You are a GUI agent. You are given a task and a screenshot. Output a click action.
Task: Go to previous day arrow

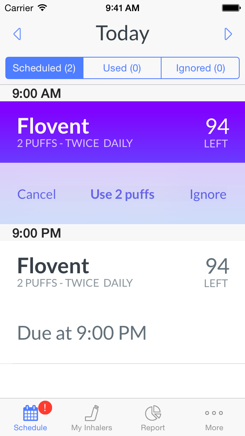pos(17,34)
